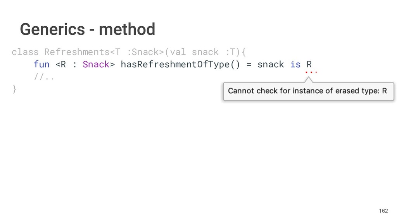Click the red dotted error underline
This screenshot has width=397, height=223.
click(311, 72)
